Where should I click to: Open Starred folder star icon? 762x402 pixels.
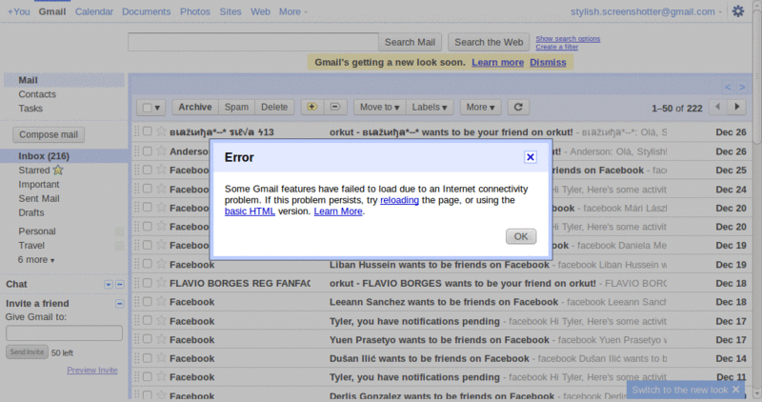pyautogui.click(x=58, y=170)
